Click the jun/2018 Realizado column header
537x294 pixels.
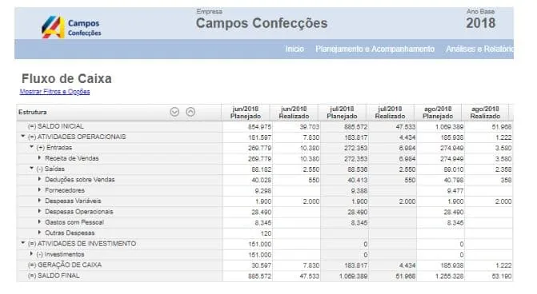click(x=294, y=113)
